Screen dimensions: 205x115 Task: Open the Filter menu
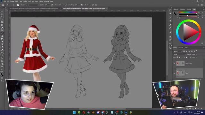pyautogui.click(x=29, y=1)
